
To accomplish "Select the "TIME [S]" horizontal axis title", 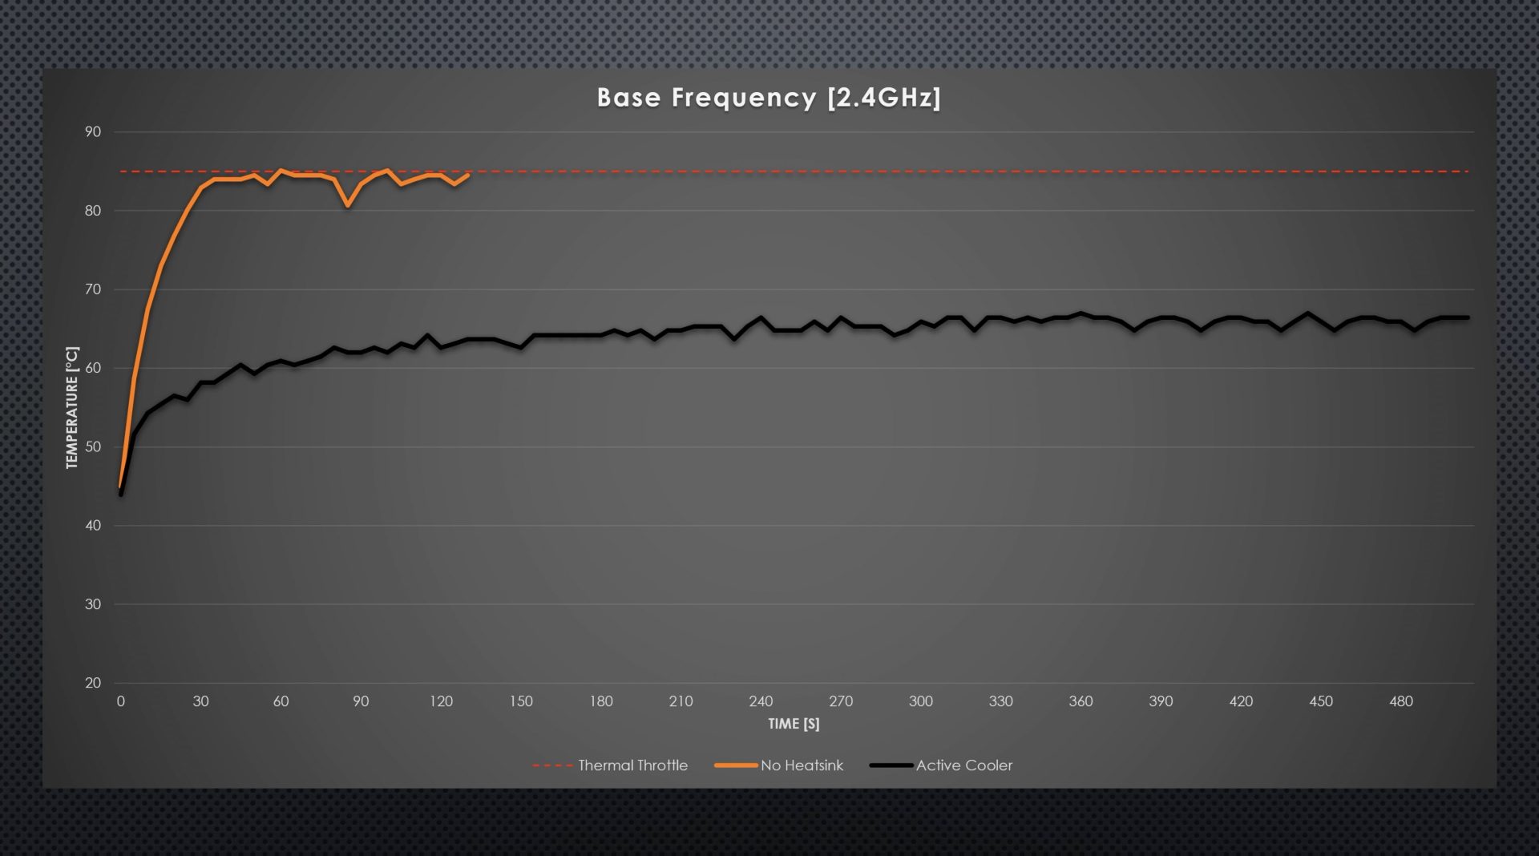I will (x=794, y=724).
